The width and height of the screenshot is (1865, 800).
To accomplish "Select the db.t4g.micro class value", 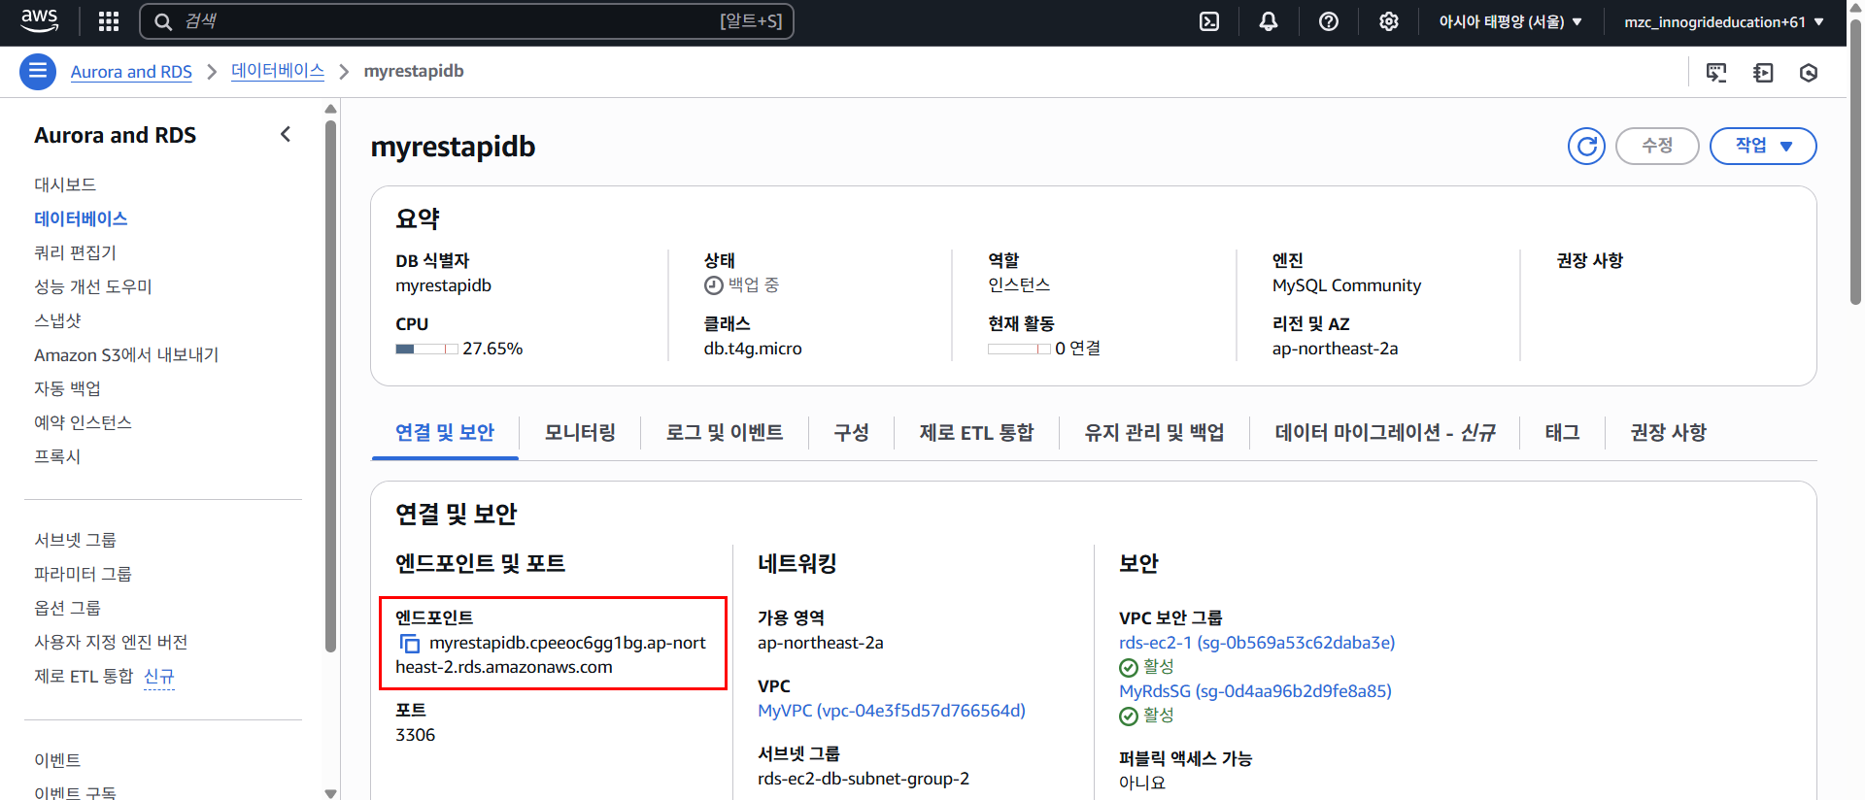I will (753, 349).
